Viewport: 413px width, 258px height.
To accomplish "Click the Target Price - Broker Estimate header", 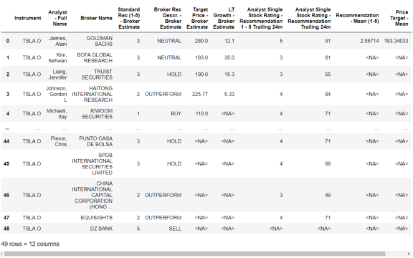I will [x=197, y=18].
